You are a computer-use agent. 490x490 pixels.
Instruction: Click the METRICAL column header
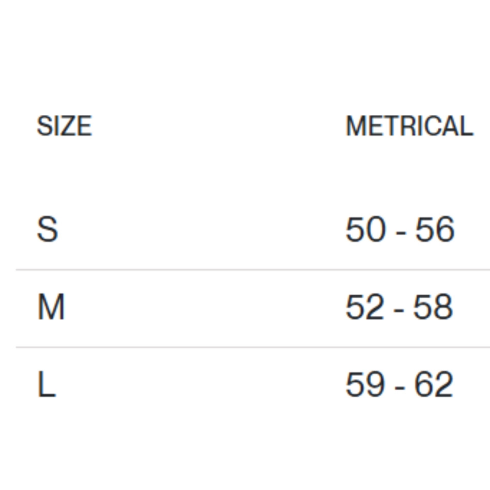point(409,126)
